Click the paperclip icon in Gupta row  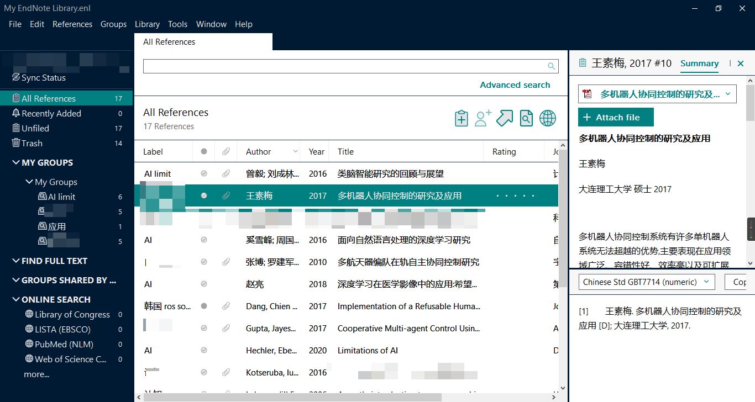(x=226, y=328)
